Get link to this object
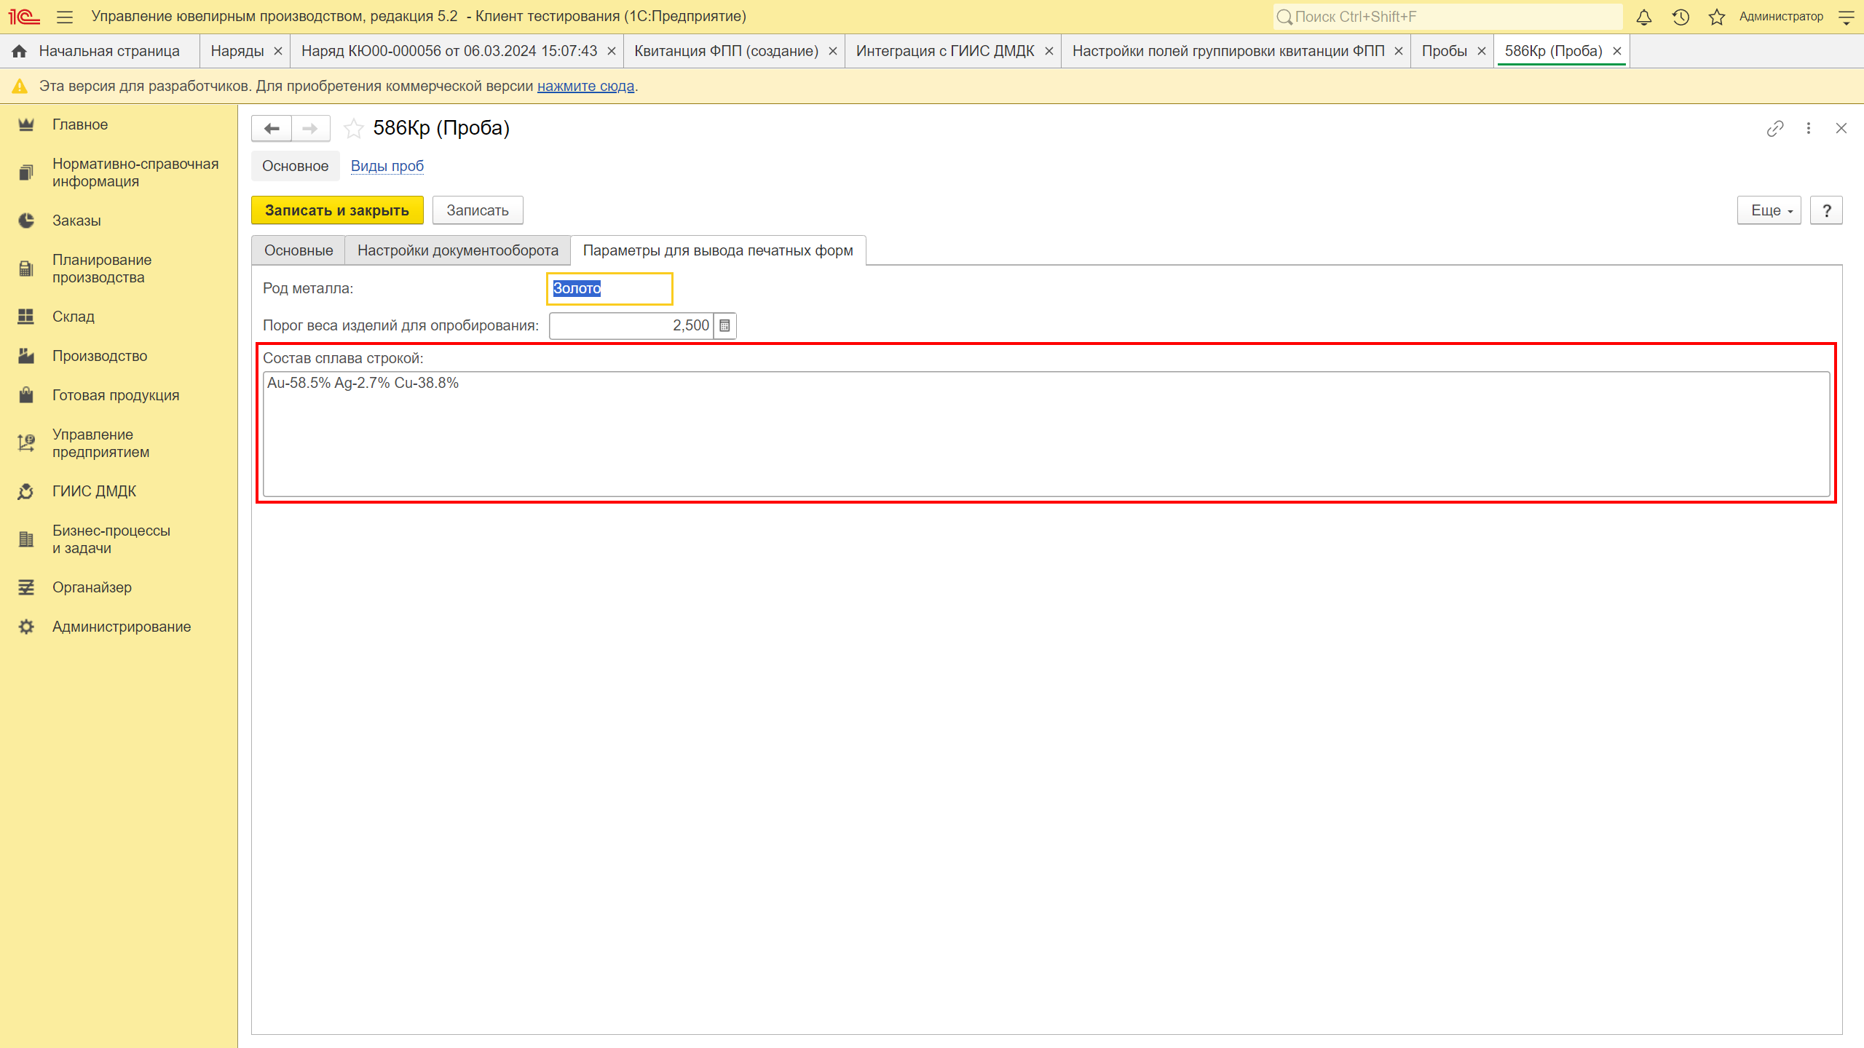This screenshot has height=1048, width=1864. coord(1775,129)
